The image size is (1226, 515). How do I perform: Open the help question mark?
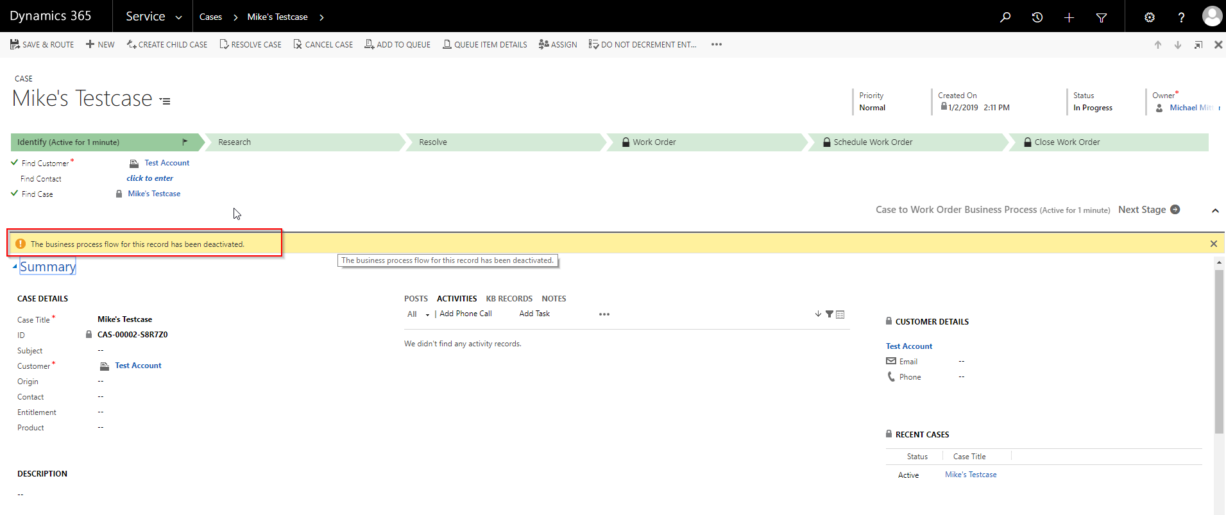tap(1181, 17)
